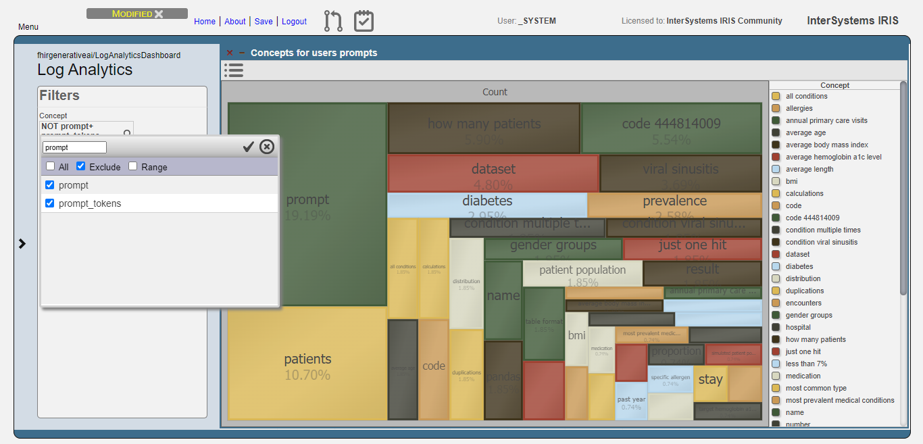Select average age legend entry

[x=805, y=132]
